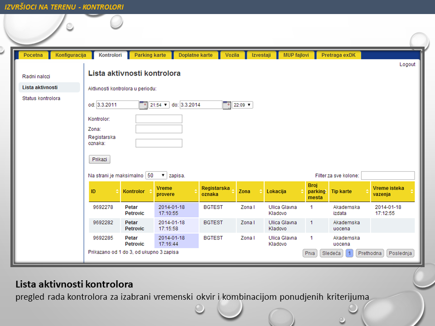Screen dimensions: 435x326
Task: Open the Izvestaji tab
Action: tap(261, 55)
